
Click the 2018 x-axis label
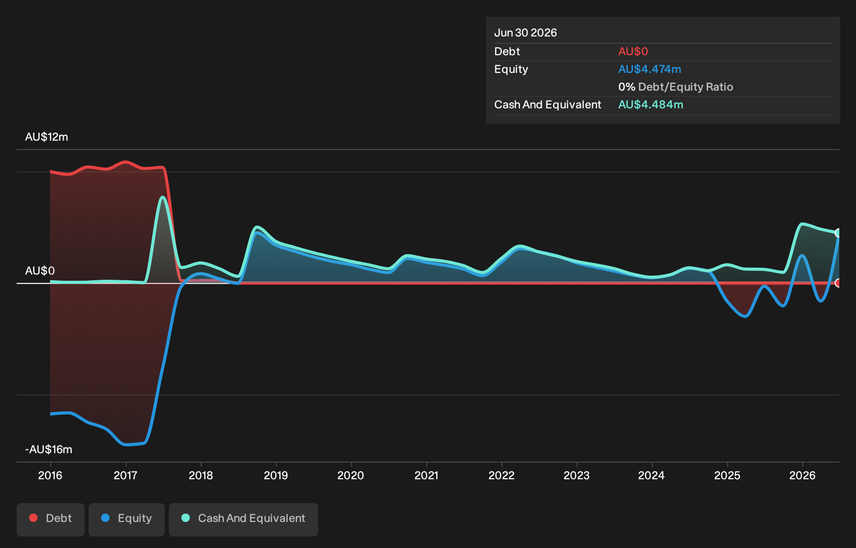pos(201,476)
